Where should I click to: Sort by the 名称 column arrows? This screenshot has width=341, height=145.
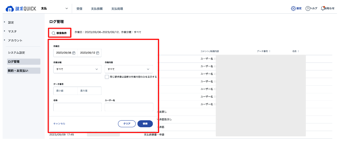click(298, 51)
